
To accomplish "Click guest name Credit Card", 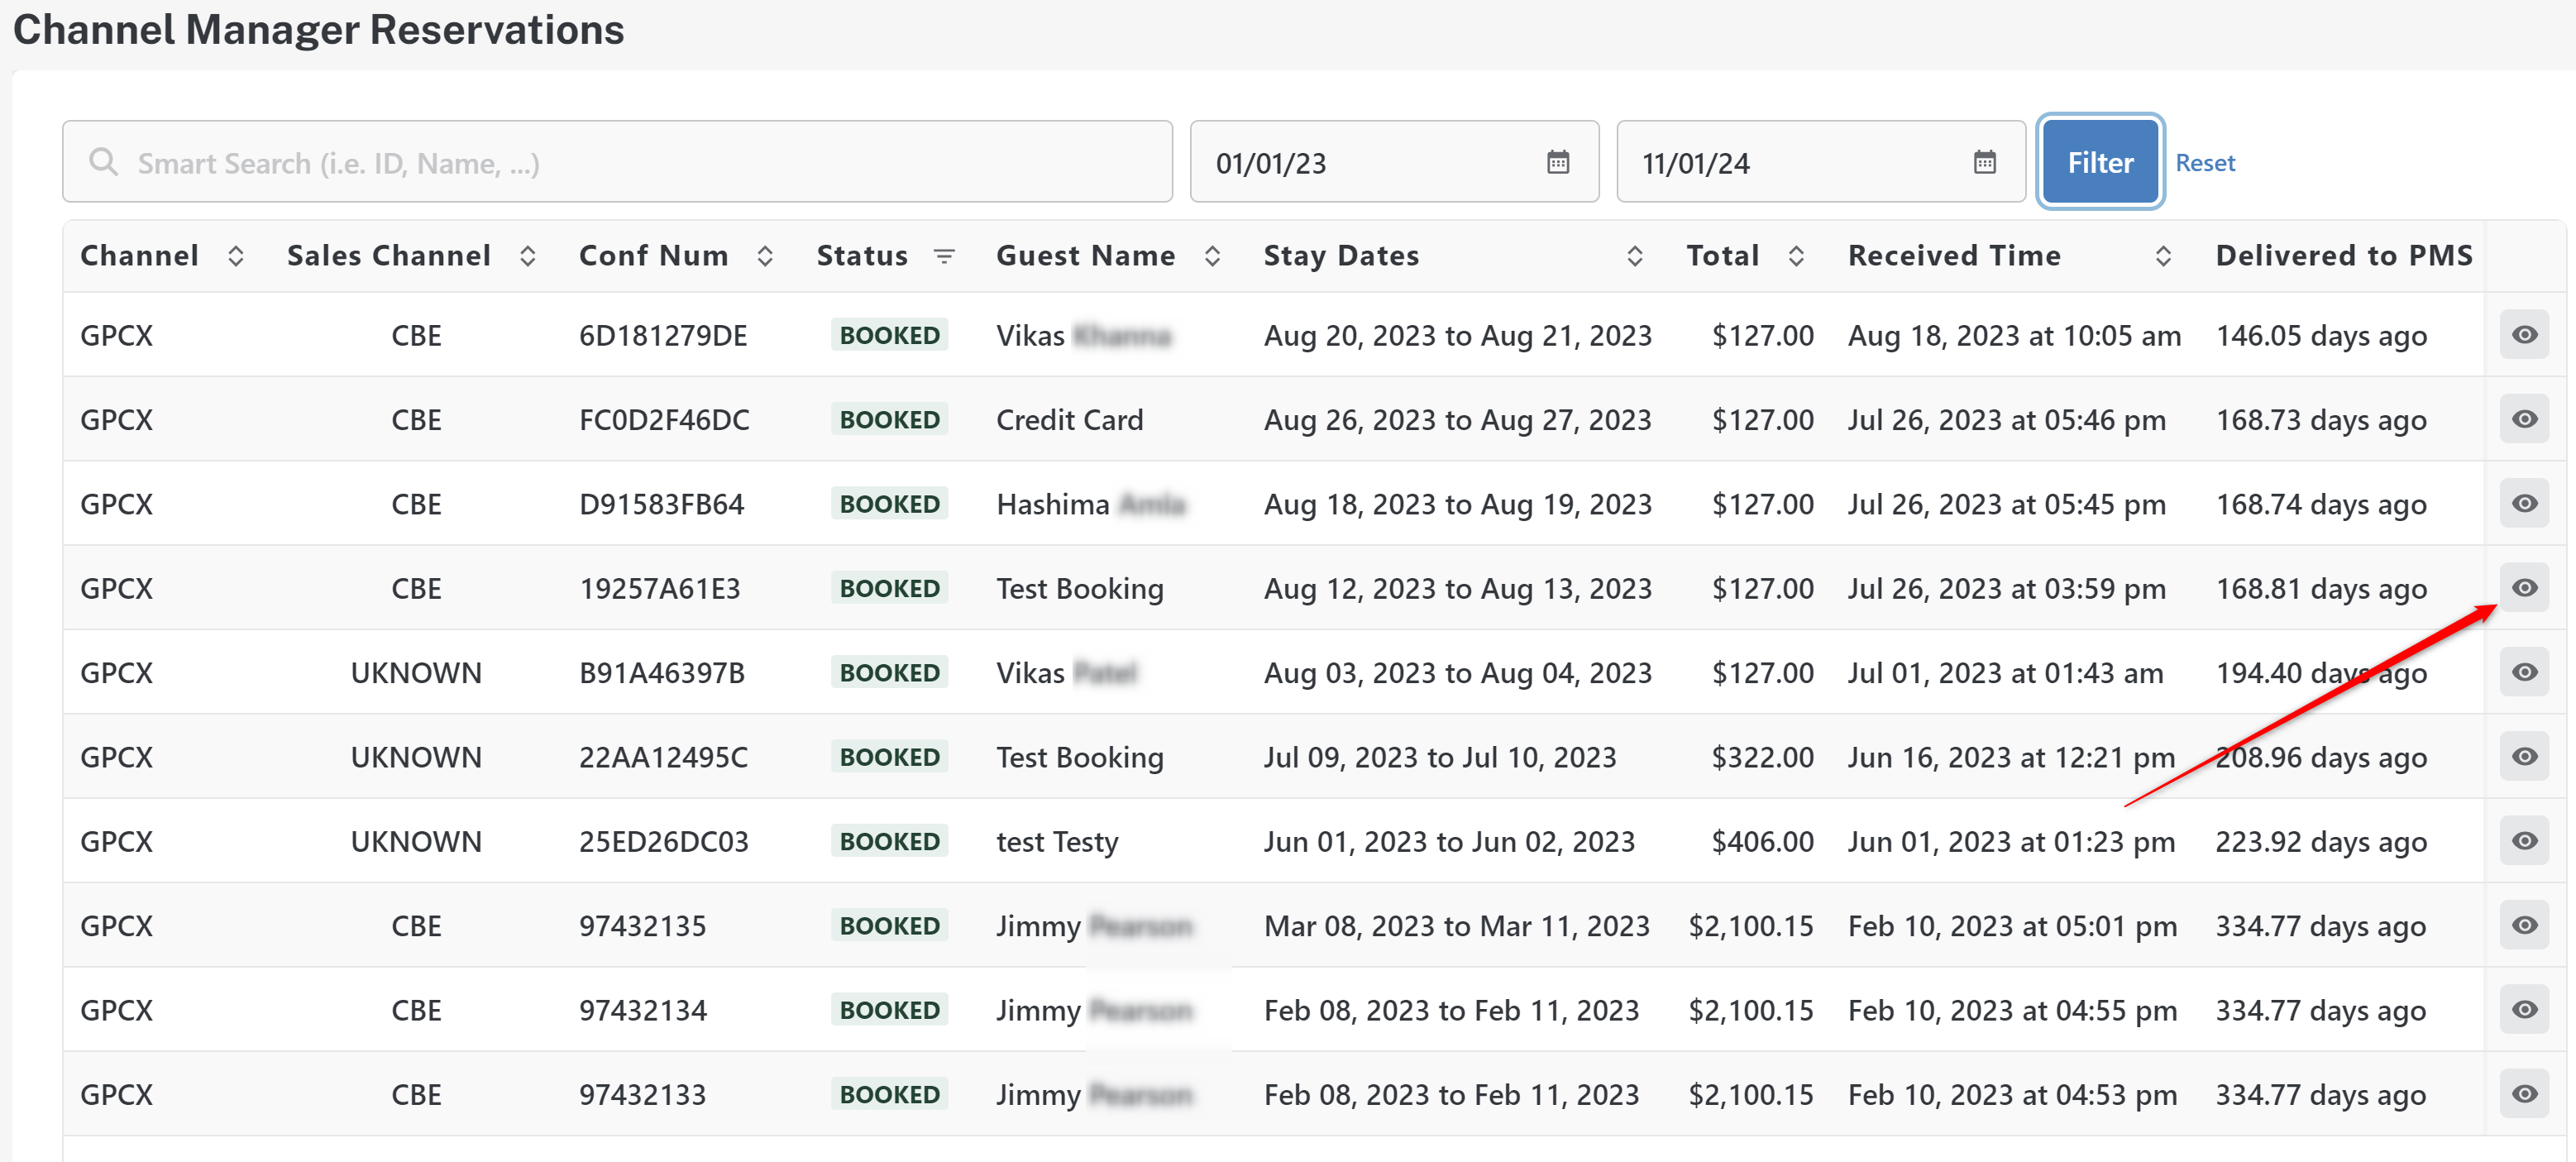I will point(1069,420).
